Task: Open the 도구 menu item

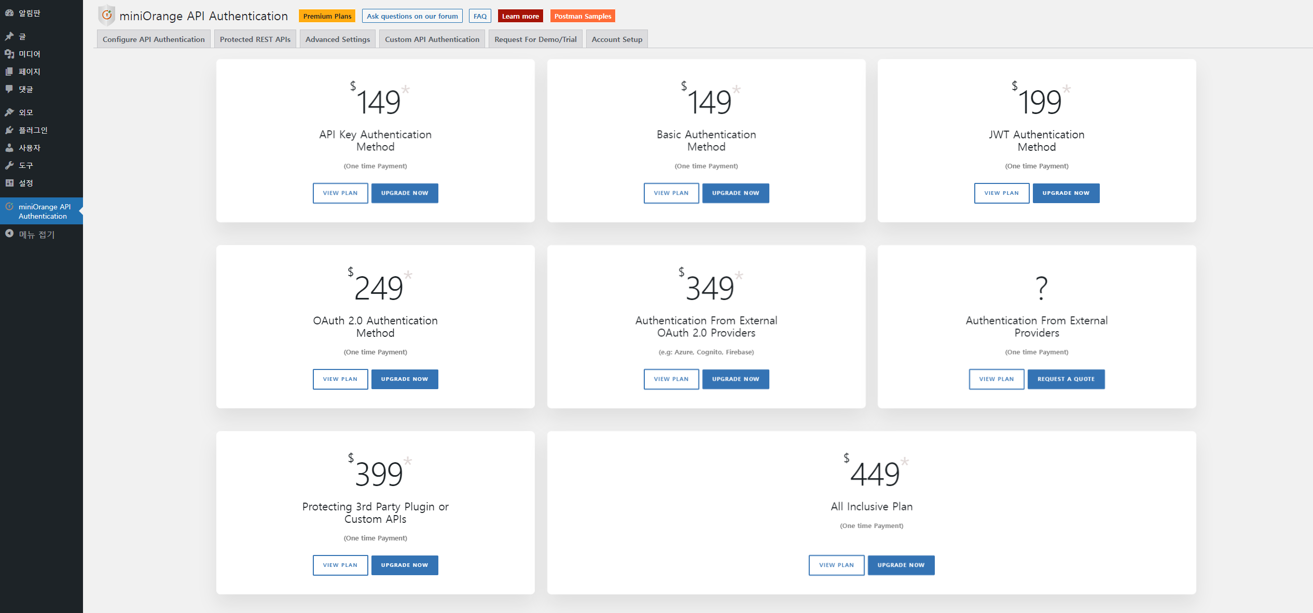Action: pos(42,165)
